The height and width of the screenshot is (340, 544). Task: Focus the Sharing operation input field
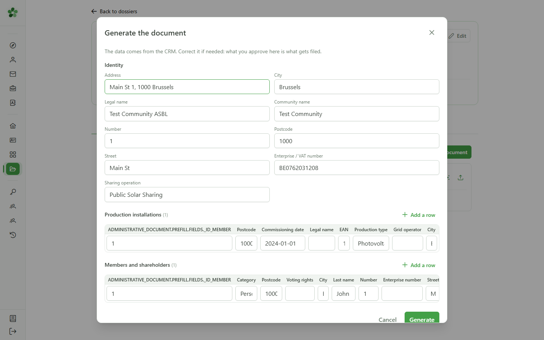tap(187, 195)
